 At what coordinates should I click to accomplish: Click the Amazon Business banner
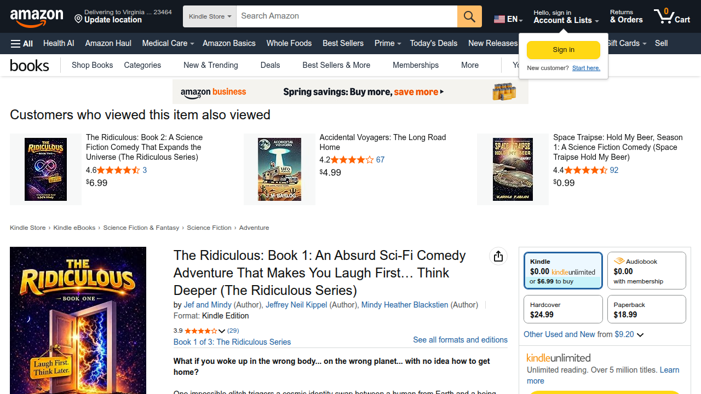click(x=350, y=92)
